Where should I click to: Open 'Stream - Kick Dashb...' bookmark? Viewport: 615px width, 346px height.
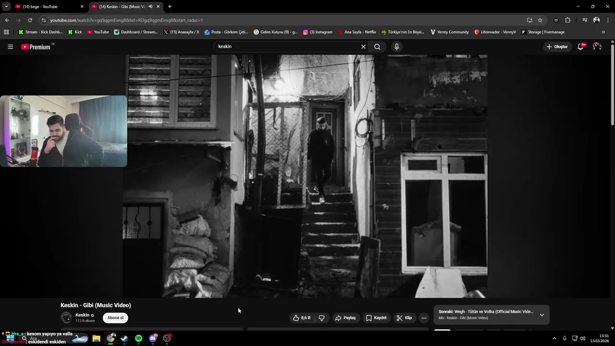click(40, 32)
